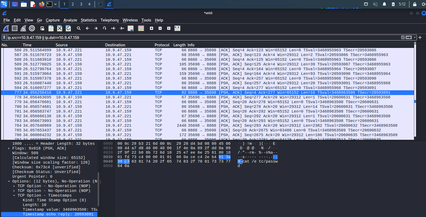The width and height of the screenshot is (426, 217).
Task: Open the Edit menu
Action: 17,20
